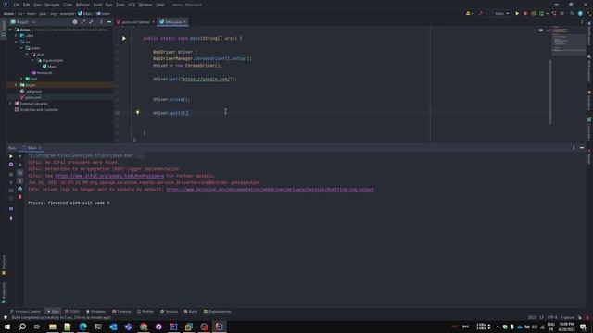Image resolution: width=593 pixels, height=333 pixels.
Task: Click "Process finished with exit code 0" text
Action: 69,203
